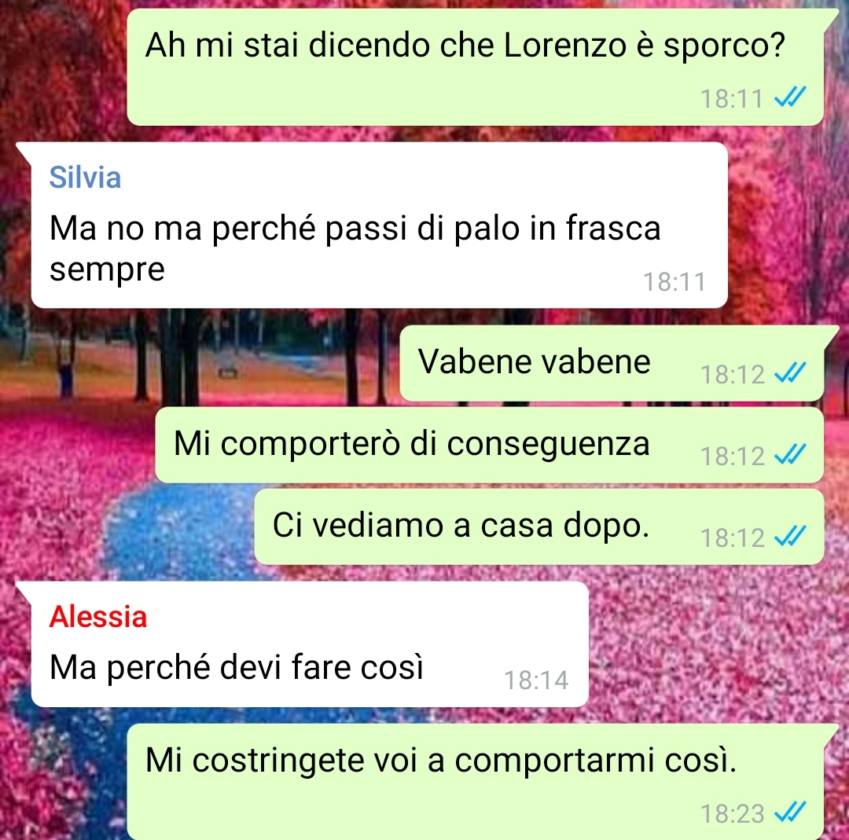The image size is (849, 840).
Task: Select the 'Mi costringete voi a comportarmi così.' message
Action: (x=476, y=782)
